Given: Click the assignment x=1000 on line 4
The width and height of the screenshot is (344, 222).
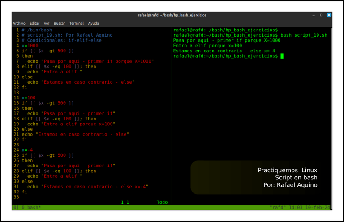Looking at the screenshot, I should (30, 46).
